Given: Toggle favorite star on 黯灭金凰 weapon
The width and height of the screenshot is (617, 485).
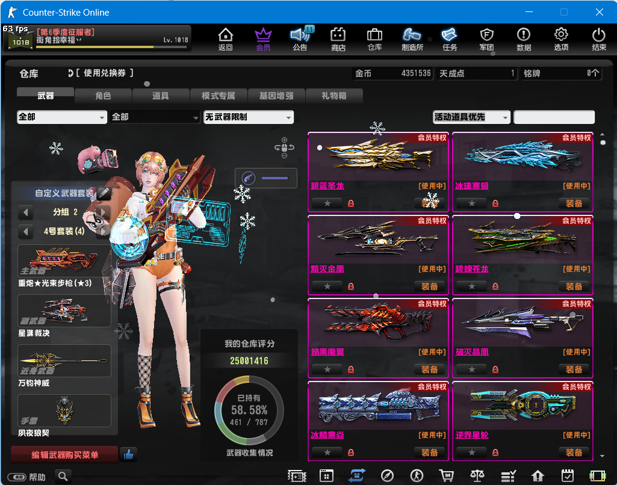Looking at the screenshot, I should coord(327,286).
